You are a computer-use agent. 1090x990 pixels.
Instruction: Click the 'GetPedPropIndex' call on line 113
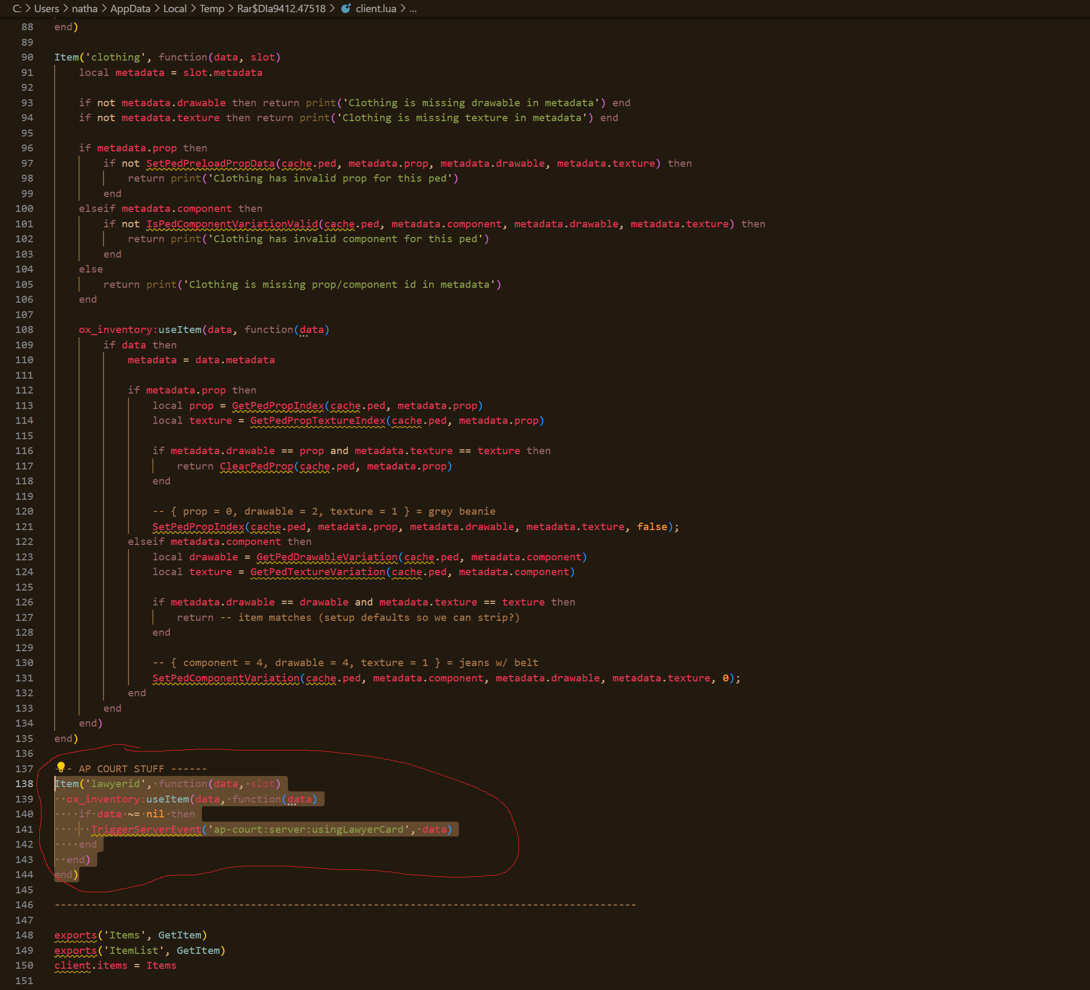pyautogui.click(x=278, y=406)
